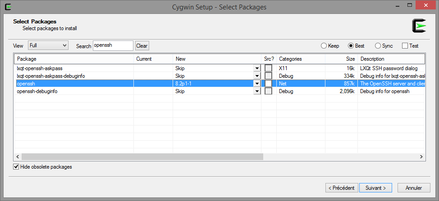
Task: Click the Cygwin logo in header
Action: click(x=419, y=26)
